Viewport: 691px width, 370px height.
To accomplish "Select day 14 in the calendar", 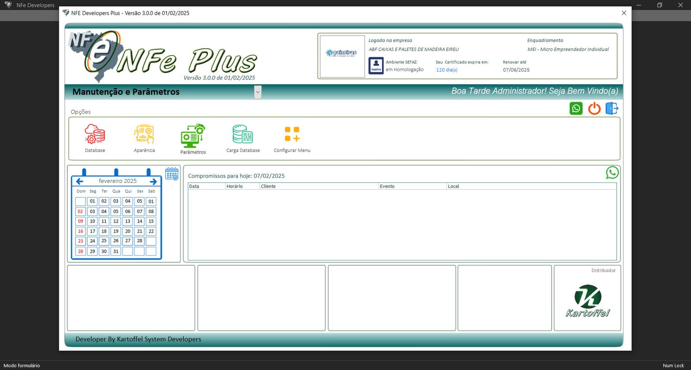I will click(139, 221).
